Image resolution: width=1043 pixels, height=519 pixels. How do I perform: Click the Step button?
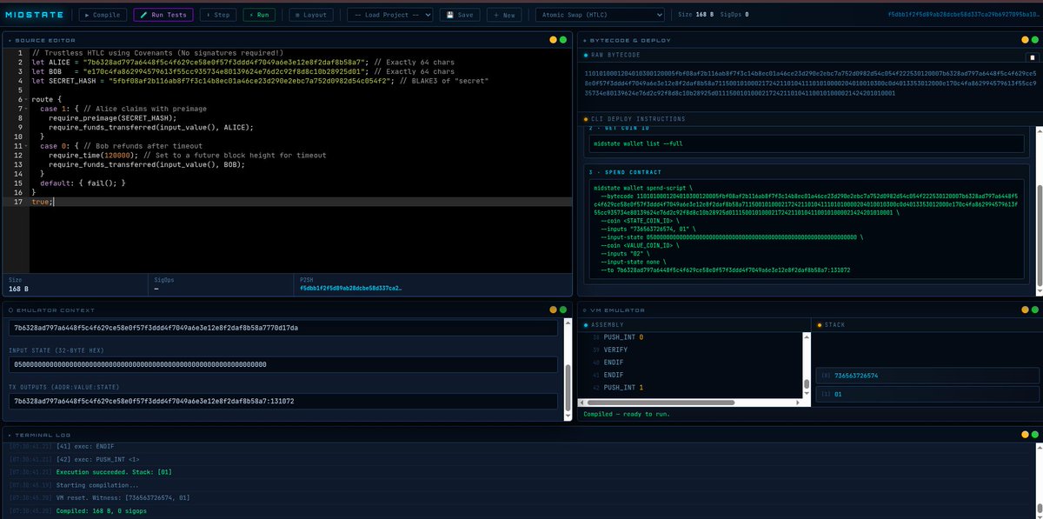[x=217, y=15]
